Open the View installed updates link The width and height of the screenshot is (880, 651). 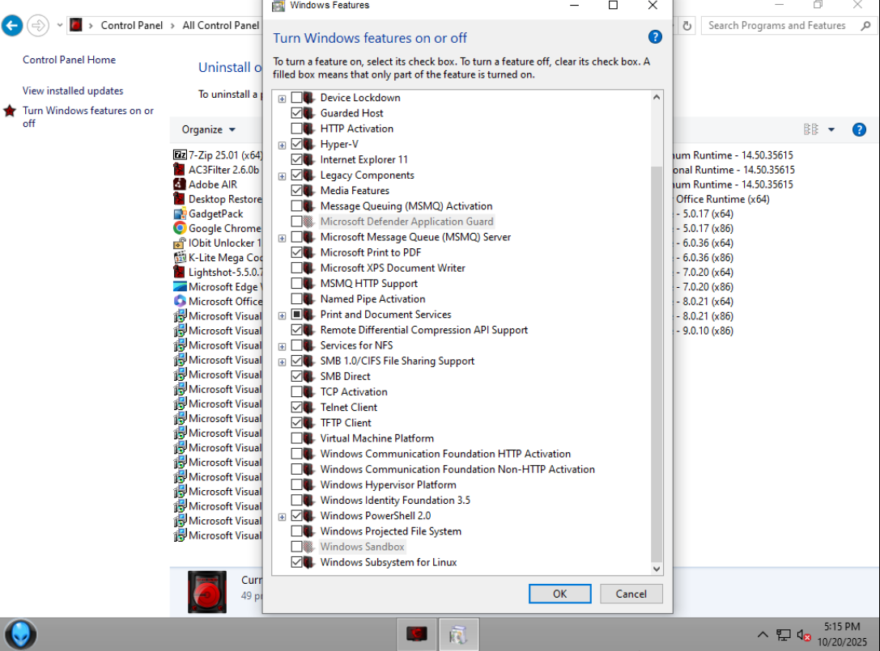(x=73, y=91)
